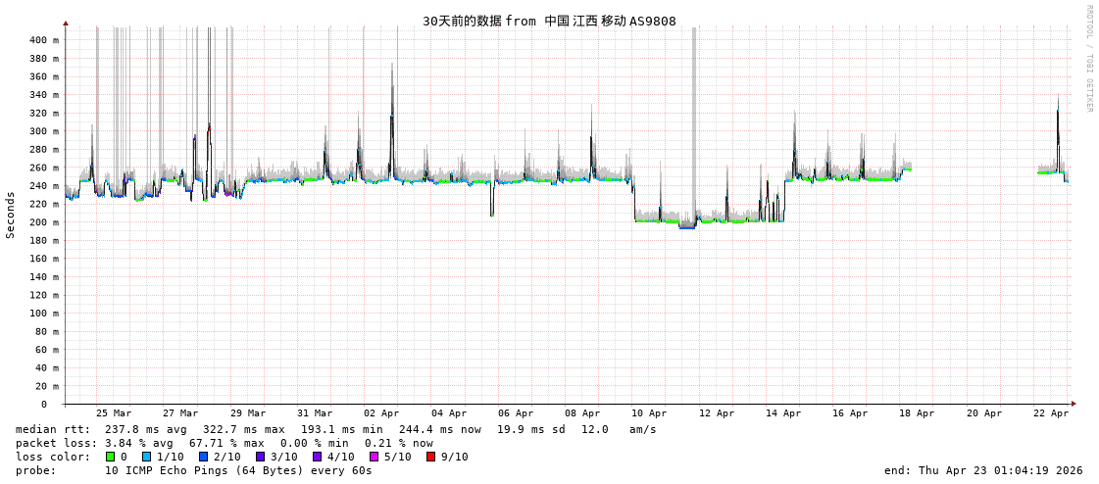Click the 1/10 loss color swatch
Viewport: 1099px width, 484px height.
coord(147,457)
